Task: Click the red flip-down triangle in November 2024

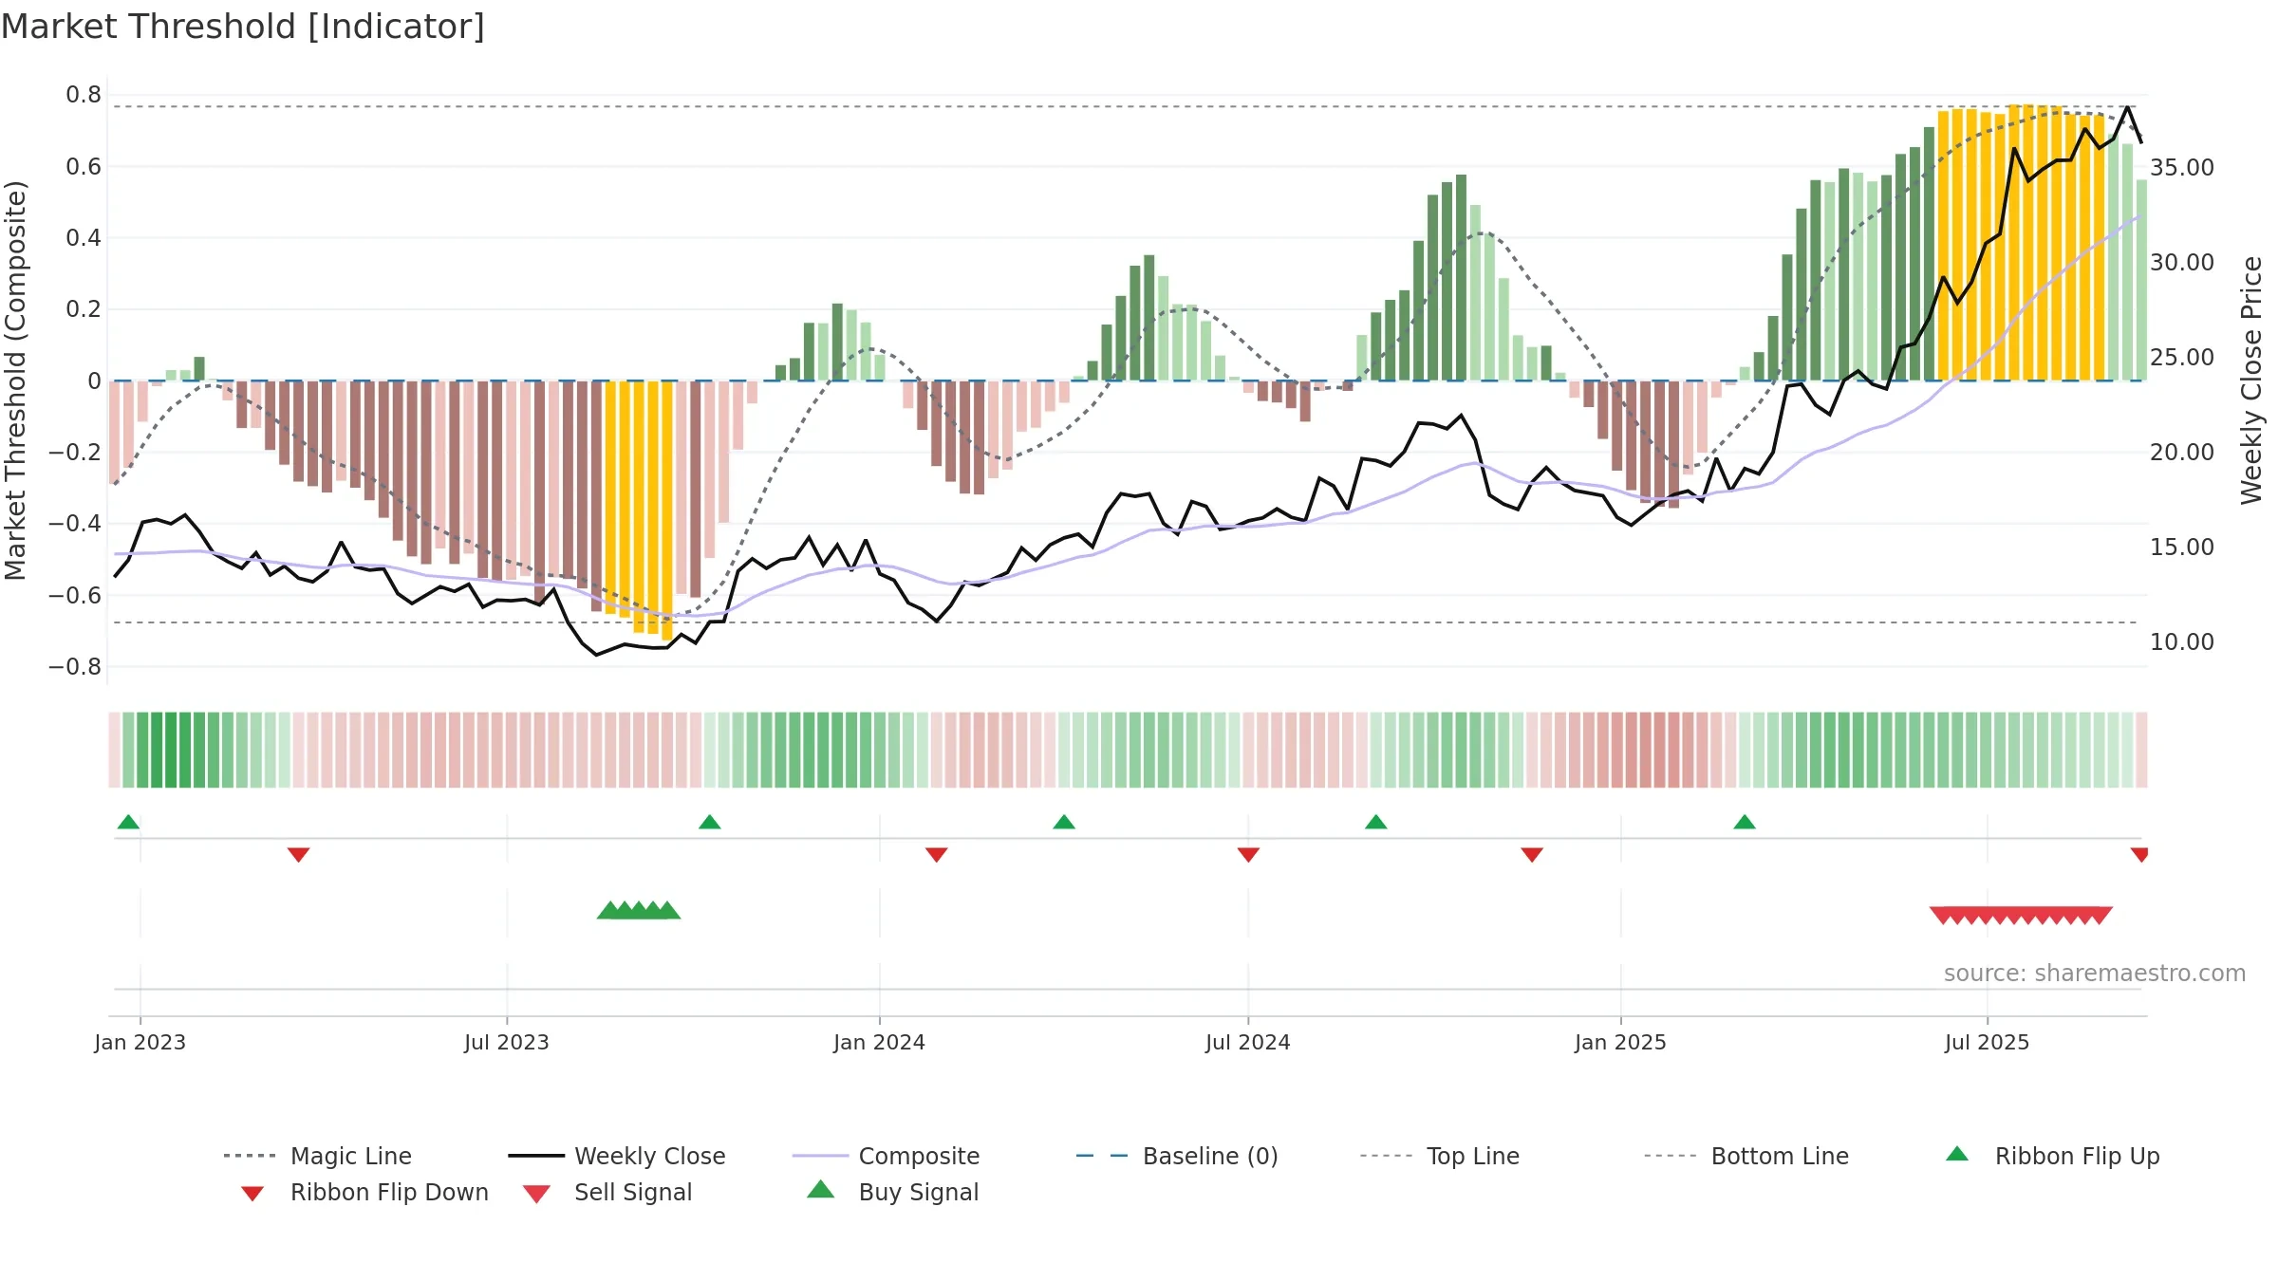Action: [x=1532, y=855]
